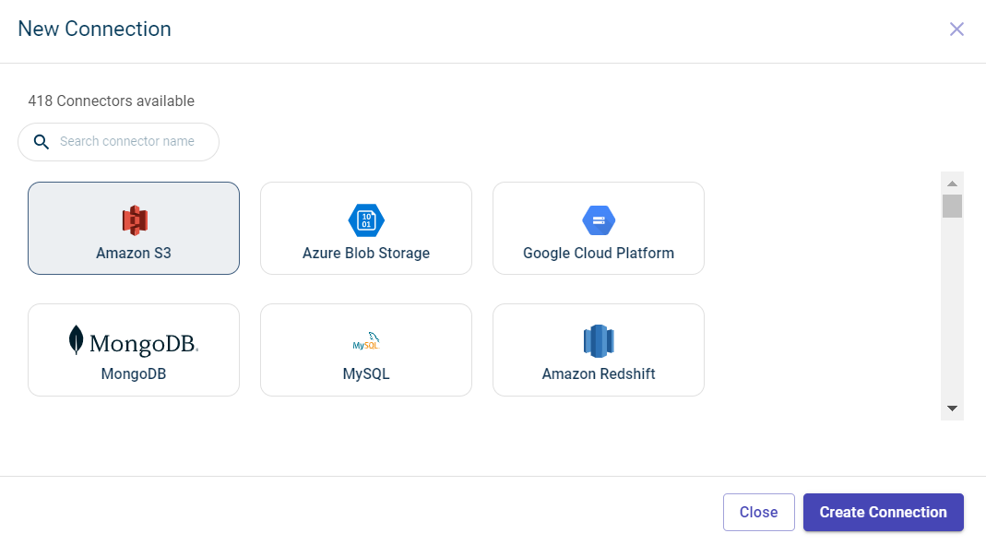Choose the "MySQL" text label
Screen dimensions: 986x545
[366, 373]
